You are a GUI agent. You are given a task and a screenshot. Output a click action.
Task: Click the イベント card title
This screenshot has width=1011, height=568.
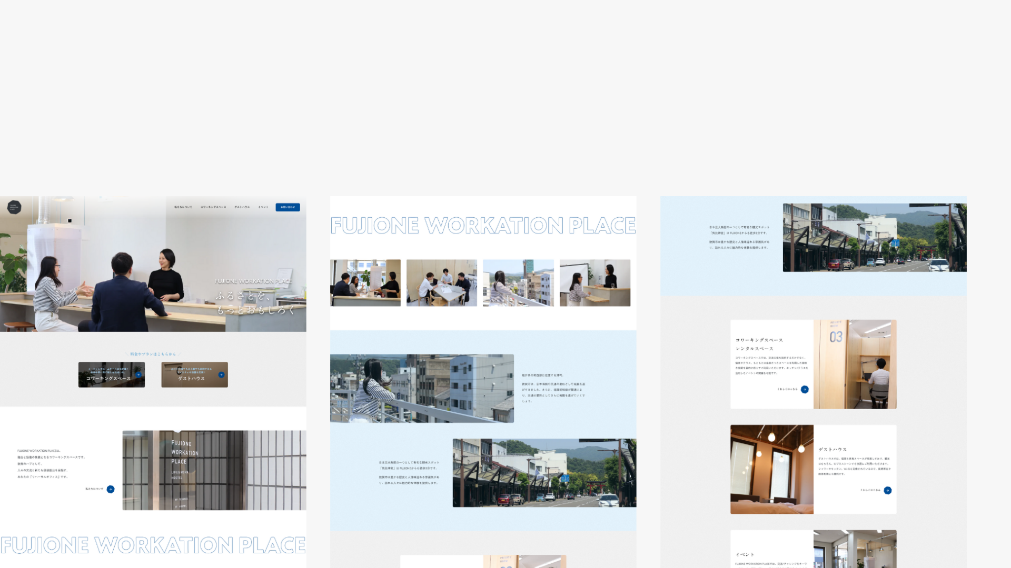click(x=745, y=554)
